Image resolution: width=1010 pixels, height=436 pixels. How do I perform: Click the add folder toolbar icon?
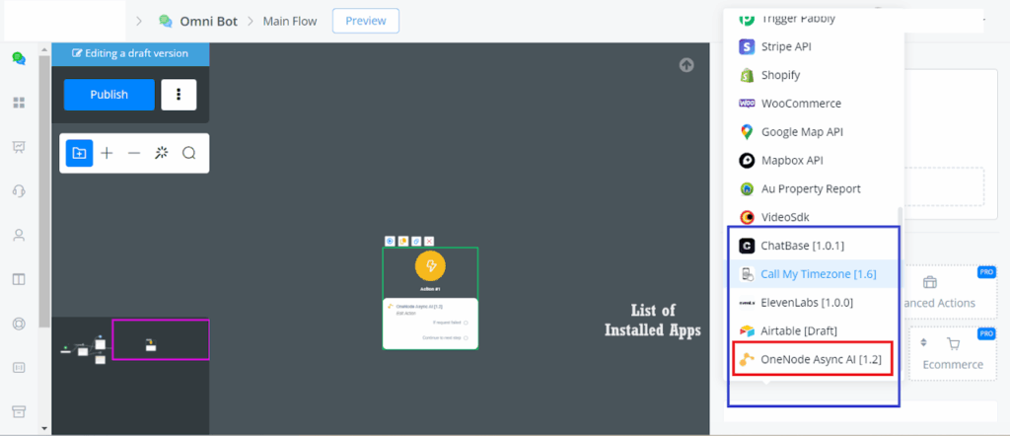click(x=80, y=153)
